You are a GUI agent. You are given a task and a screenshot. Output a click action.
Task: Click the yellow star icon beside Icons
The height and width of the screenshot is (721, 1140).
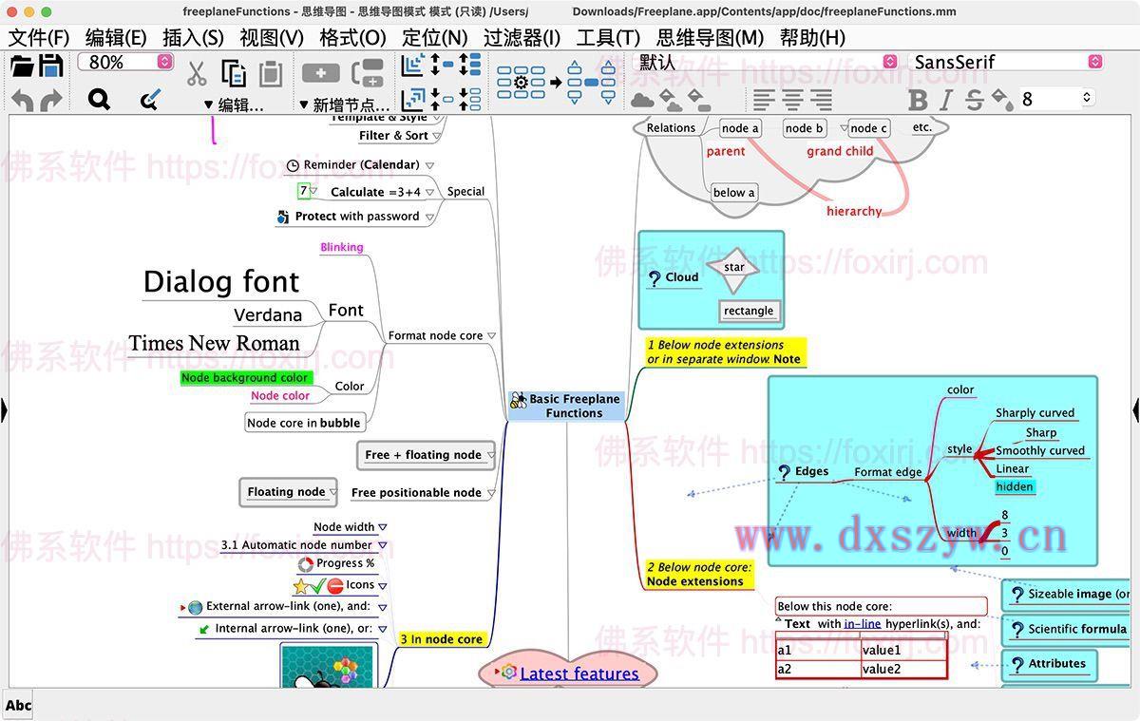tap(301, 587)
